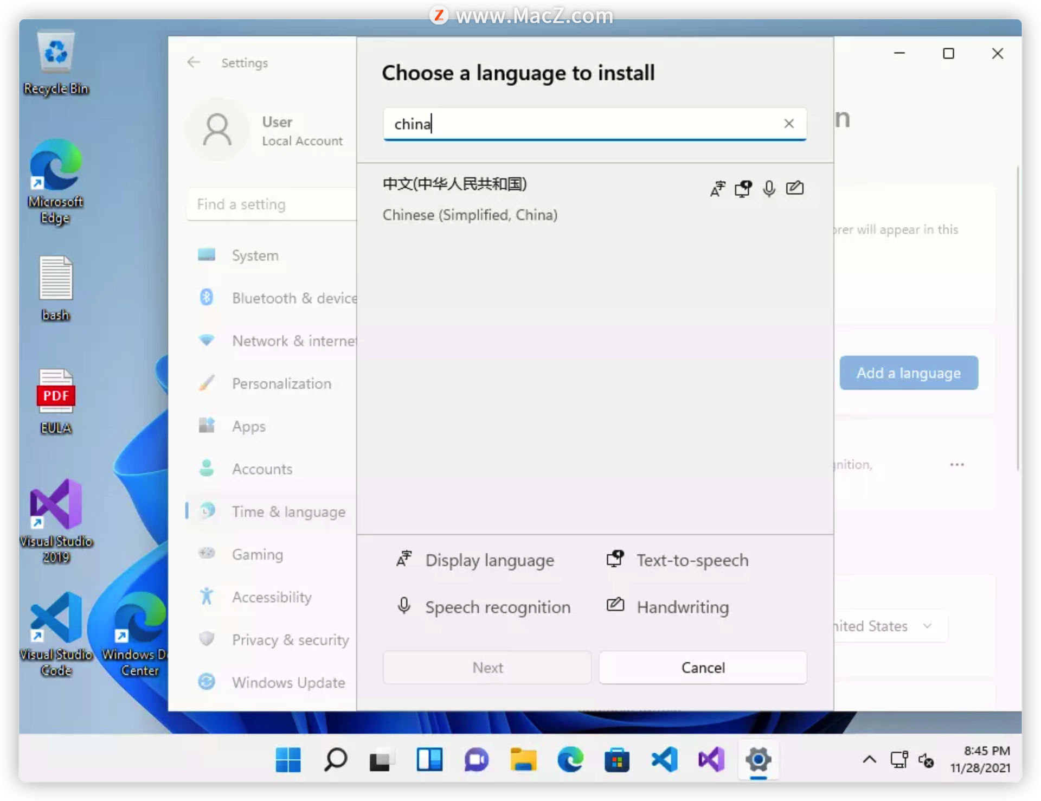Open taskbar Search
The image size is (1041, 801).
335,759
